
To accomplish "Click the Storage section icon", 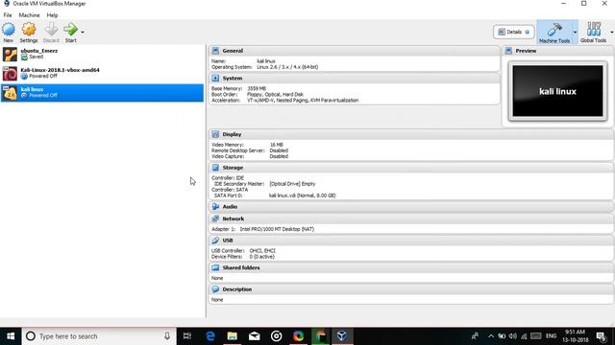I will 215,168.
